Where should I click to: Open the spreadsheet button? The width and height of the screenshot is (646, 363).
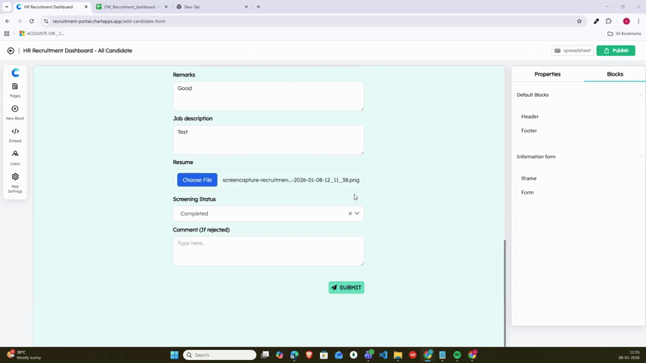[x=573, y=51]
